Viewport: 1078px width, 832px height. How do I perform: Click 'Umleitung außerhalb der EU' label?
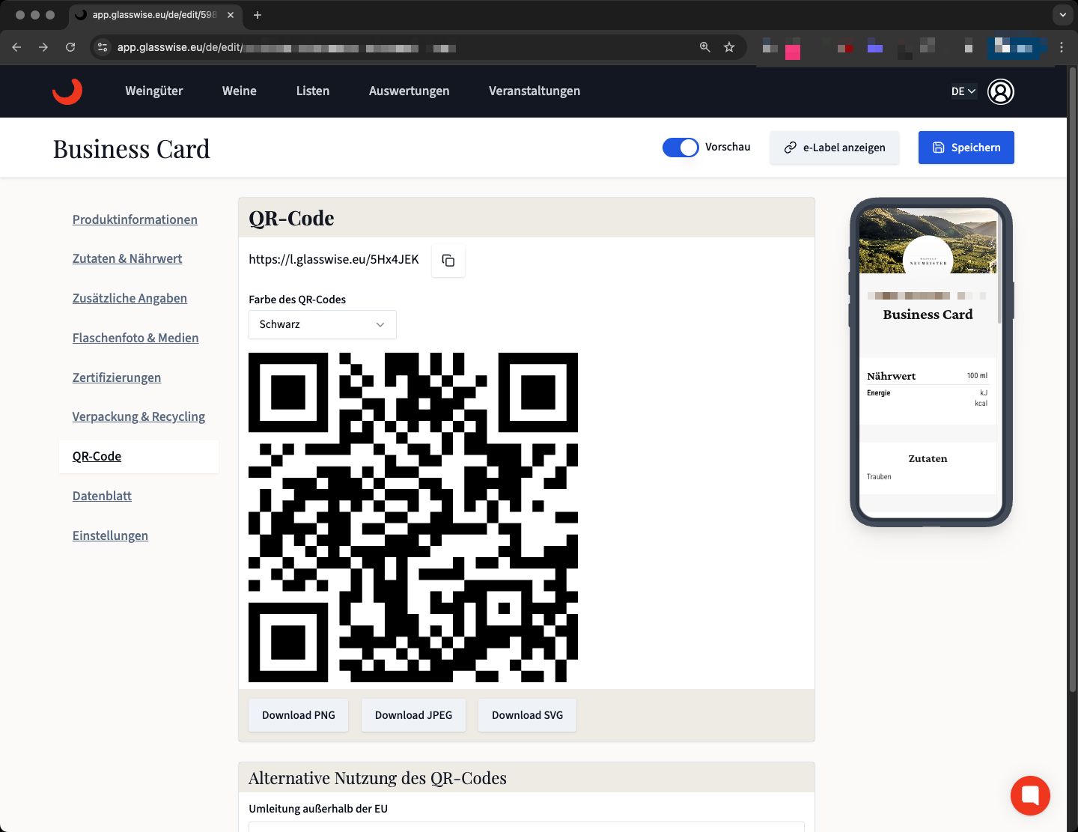click(318, 809)
